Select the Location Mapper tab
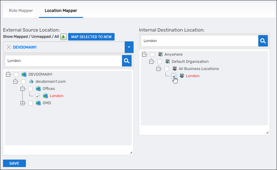277x170 pixels. coord(61,11)
